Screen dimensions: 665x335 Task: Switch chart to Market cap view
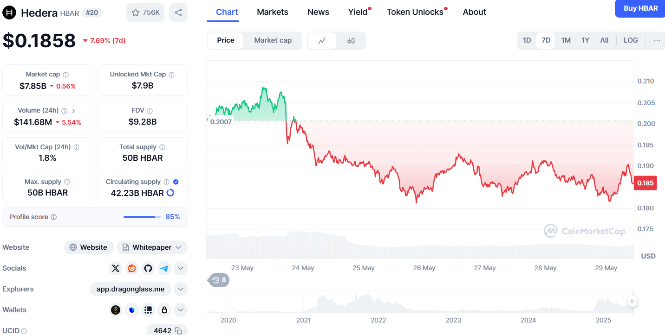pyautogui.click(x=273, y=40)
